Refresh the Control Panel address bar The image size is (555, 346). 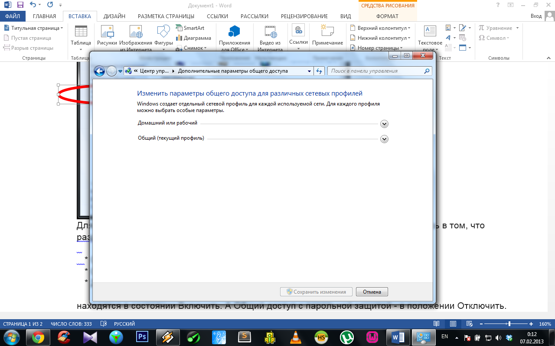[x=319, y=71]
